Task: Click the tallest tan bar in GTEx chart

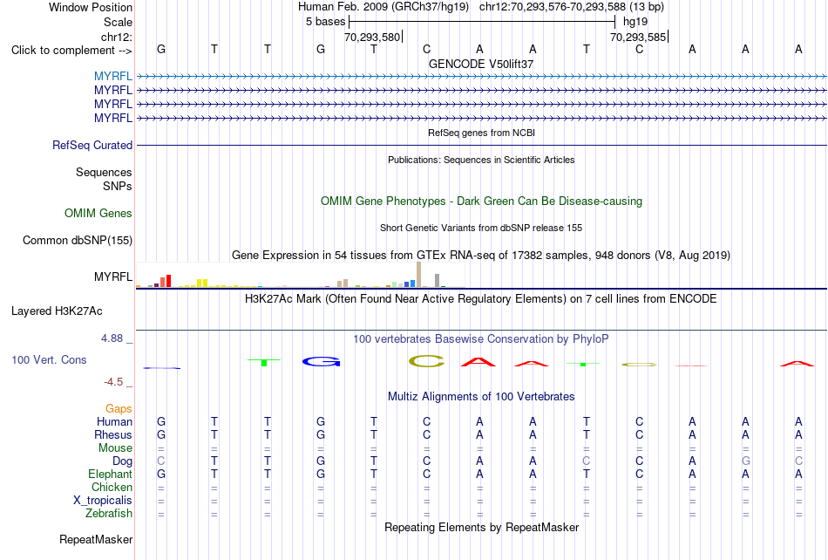Action: pos(418,275)
